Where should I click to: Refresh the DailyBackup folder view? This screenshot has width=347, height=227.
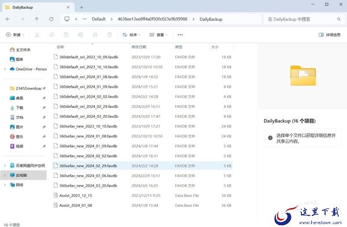[x=51, y=19]
